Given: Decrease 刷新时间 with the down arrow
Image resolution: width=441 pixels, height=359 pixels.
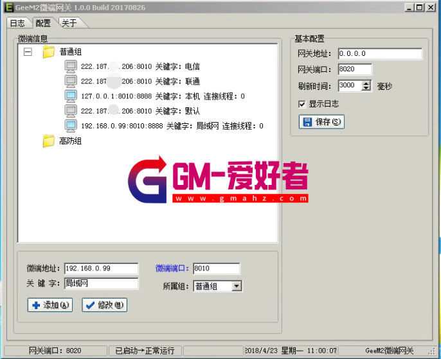Looking at the screenshot, I should (x=366, y=88).
